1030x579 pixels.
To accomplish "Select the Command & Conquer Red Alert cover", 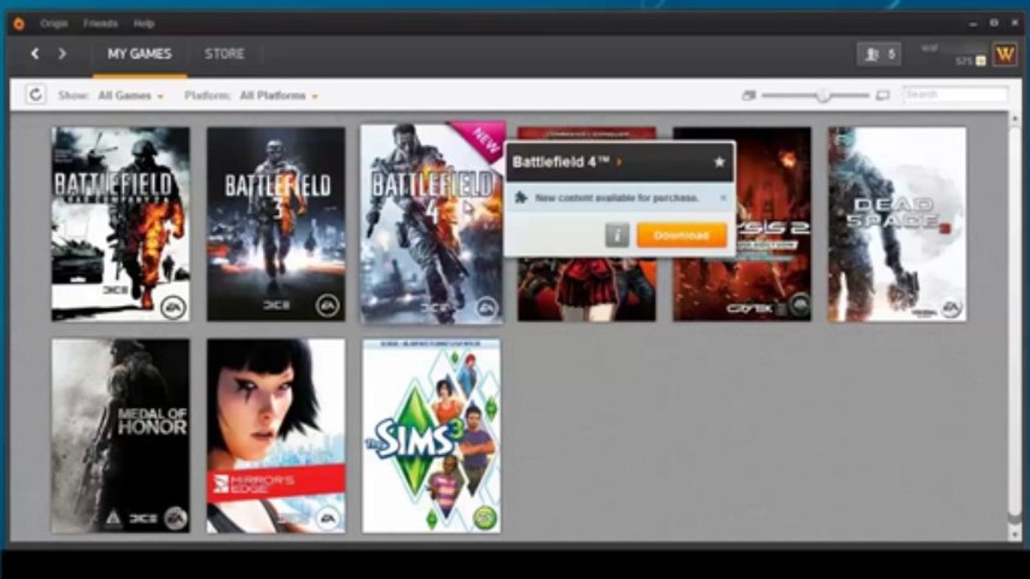I will (x=587, y=289).
